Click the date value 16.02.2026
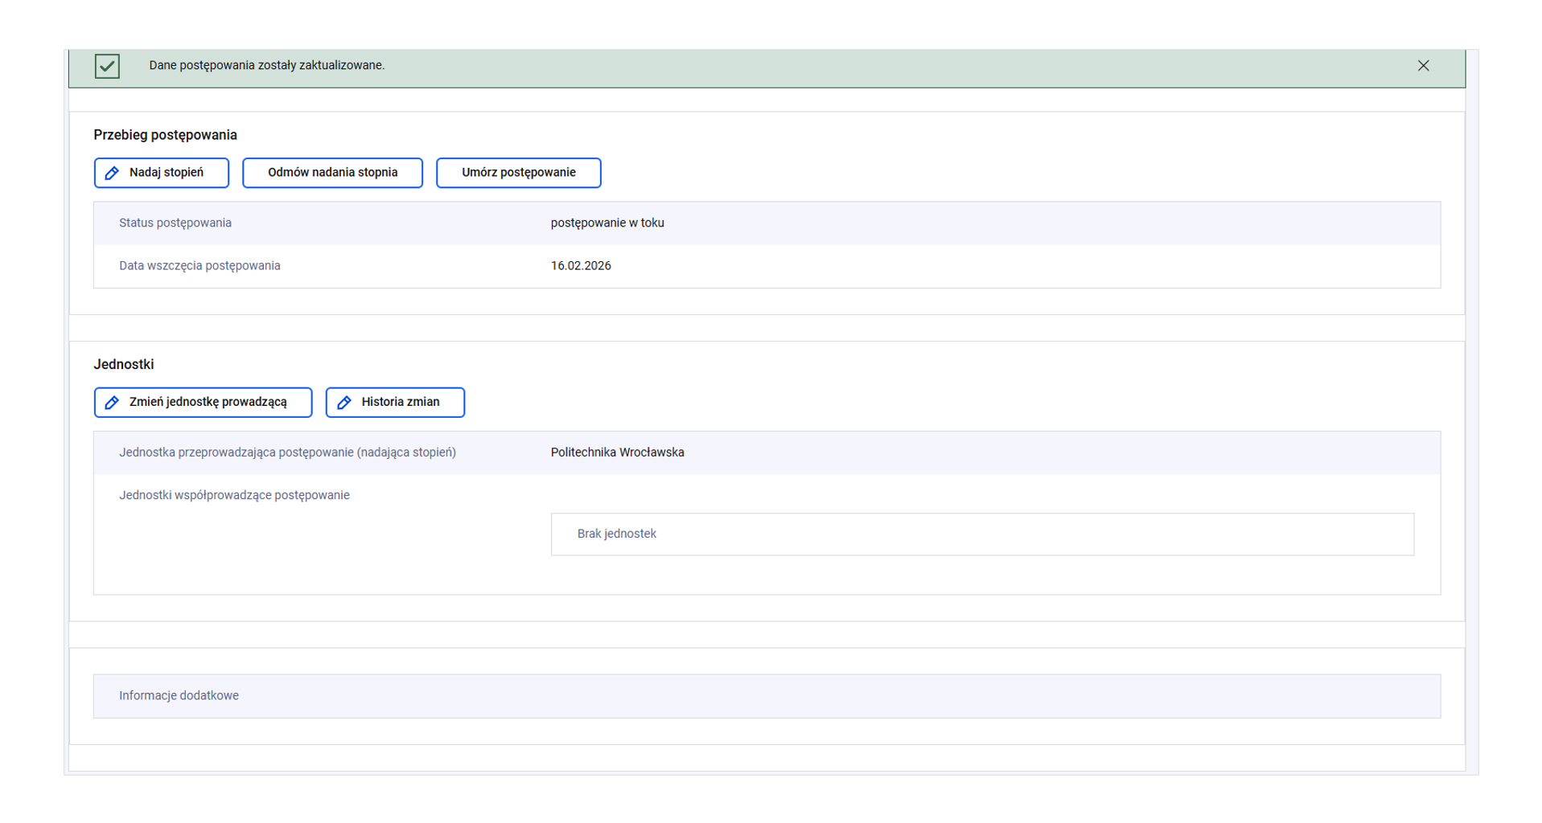Viewport: 1542px width, 823px height. pos(581,266)
